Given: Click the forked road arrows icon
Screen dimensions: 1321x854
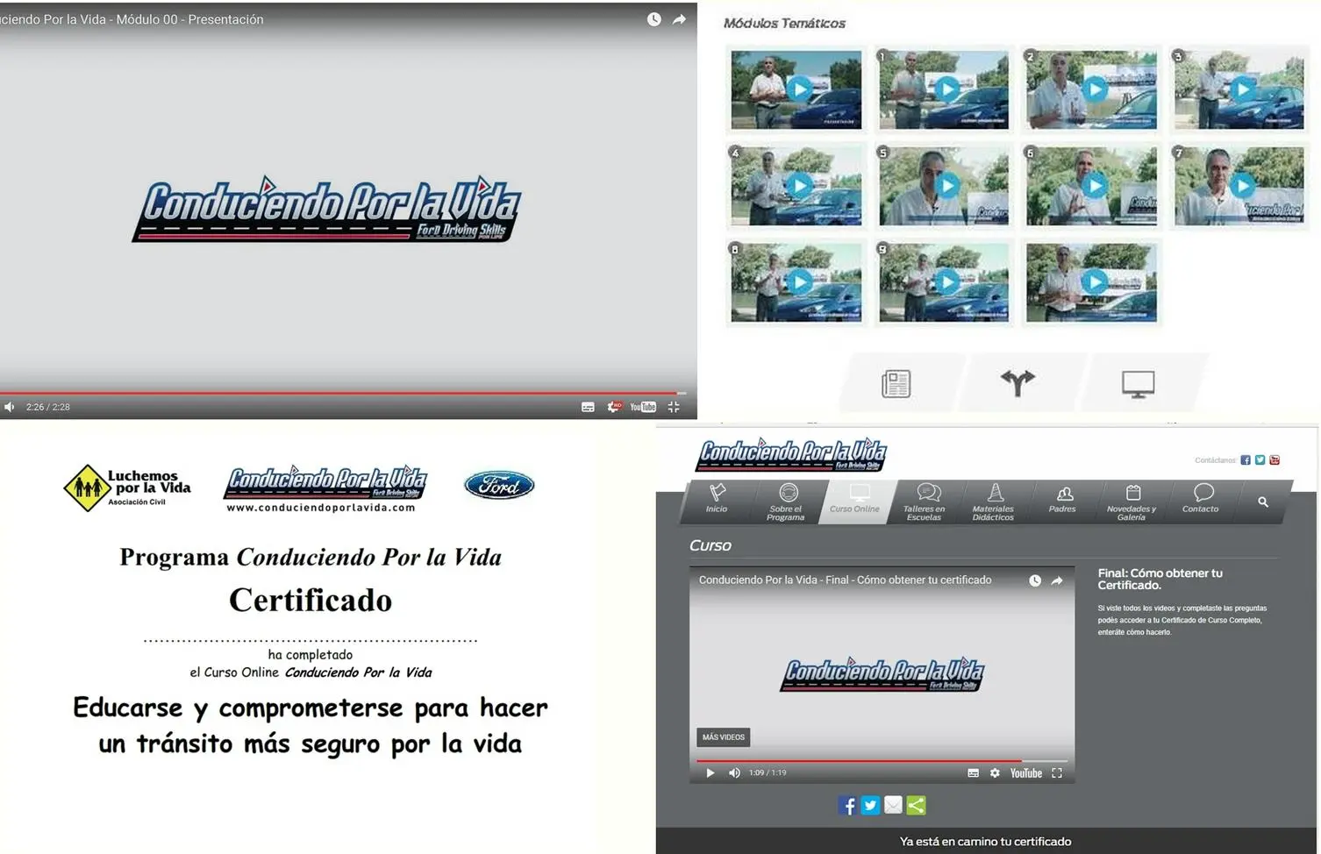Looking at the screenshot, I should (1018, 382).
